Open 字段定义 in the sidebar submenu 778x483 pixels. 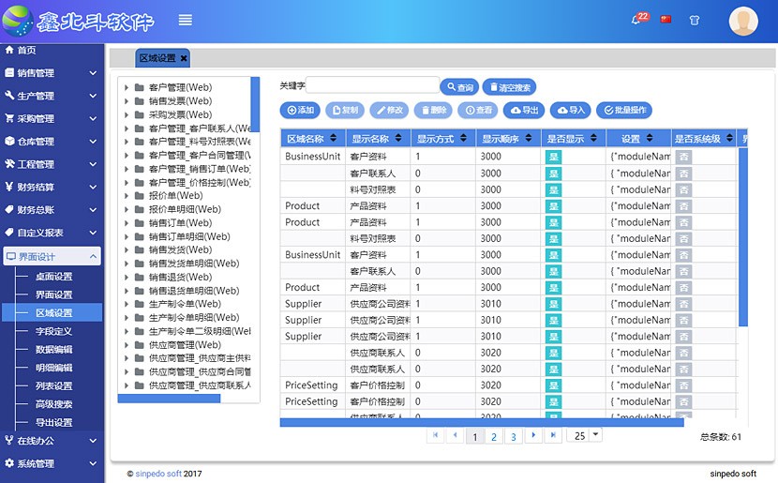(x=53, y=331)
